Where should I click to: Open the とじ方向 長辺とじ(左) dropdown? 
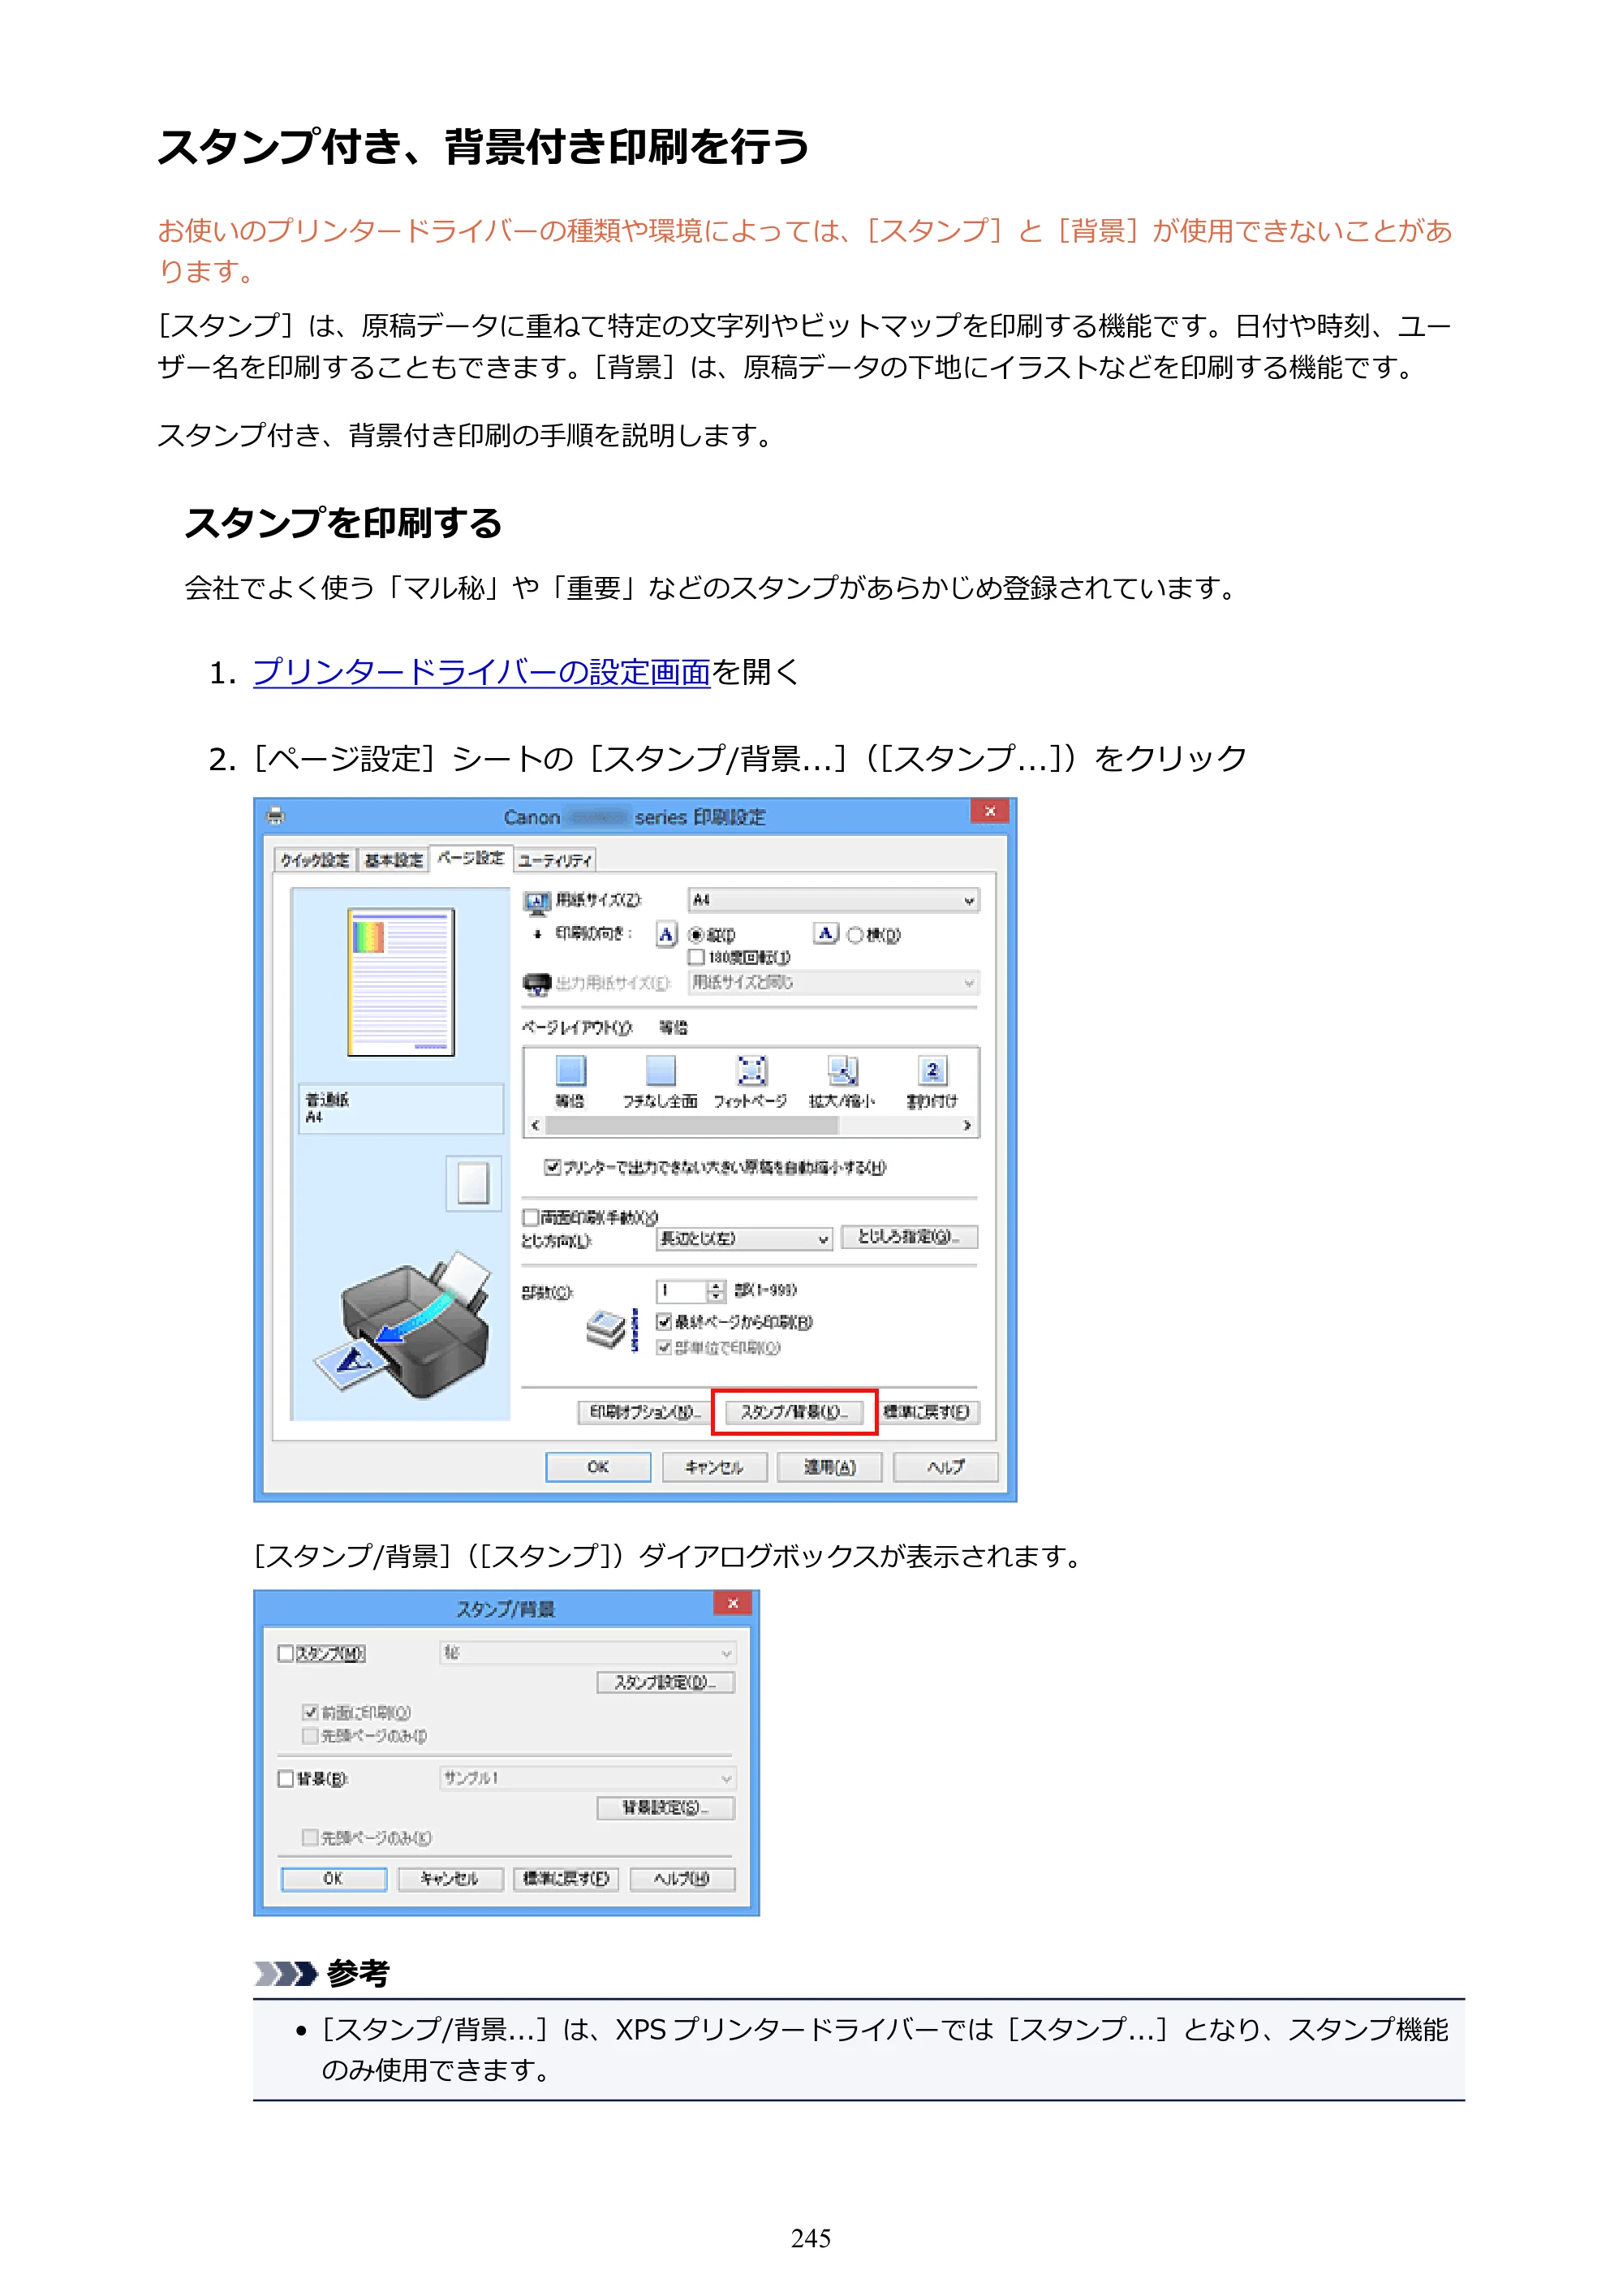click(x=744, y=1239)
